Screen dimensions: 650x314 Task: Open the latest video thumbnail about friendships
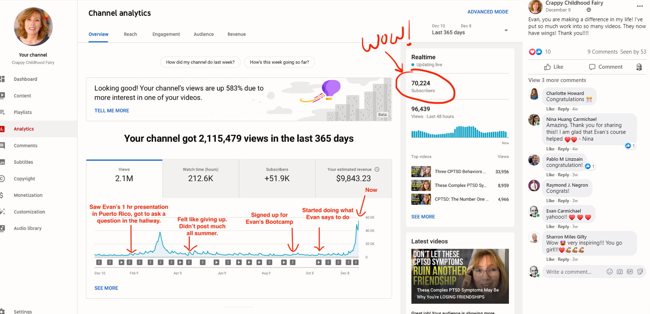[x=460, y=276]
